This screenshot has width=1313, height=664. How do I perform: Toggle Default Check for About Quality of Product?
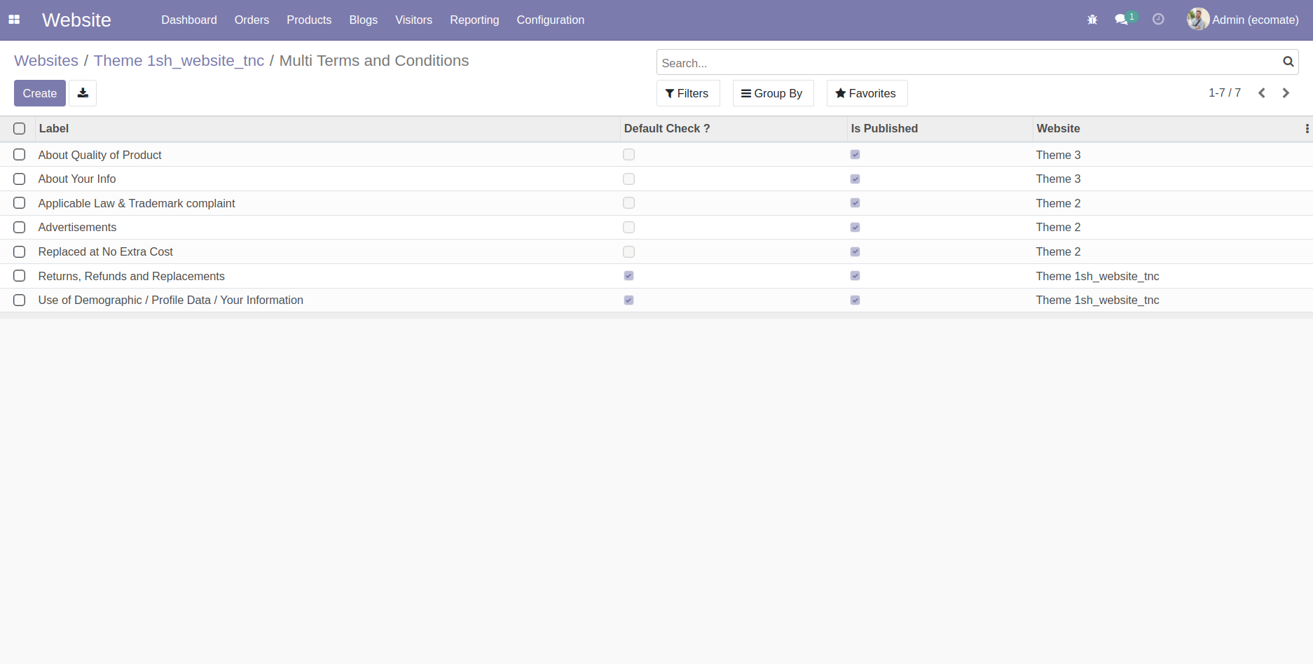[628, 155]
